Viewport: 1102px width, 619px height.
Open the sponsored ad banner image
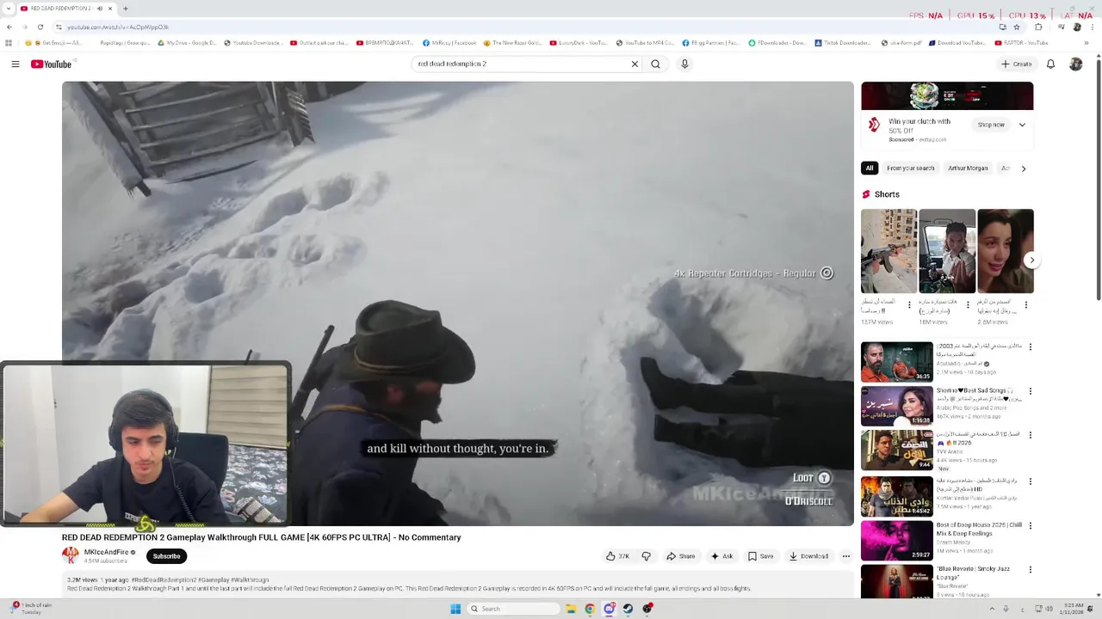[947, 96]
